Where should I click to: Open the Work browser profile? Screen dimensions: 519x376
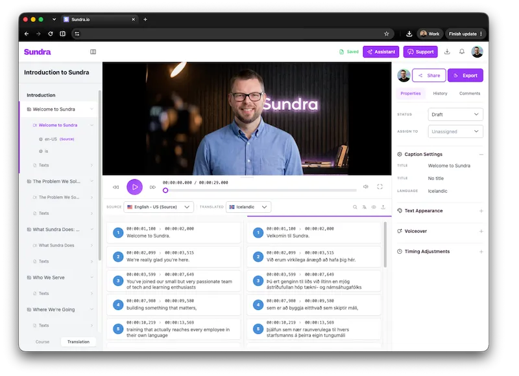pyautogui.click(x=429, y=34)
